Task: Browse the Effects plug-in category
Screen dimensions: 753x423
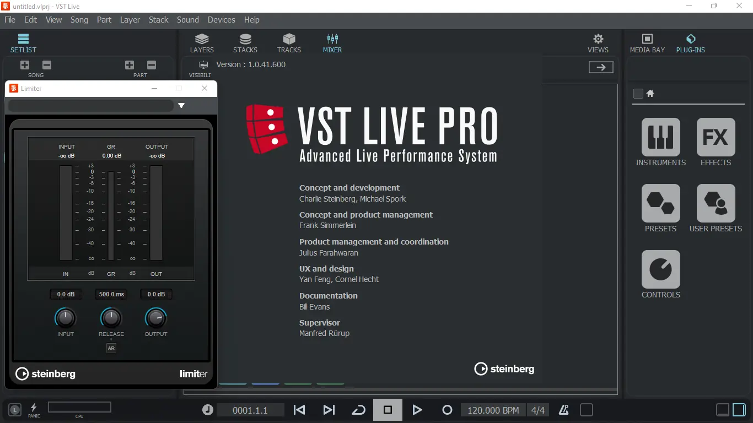Action: (716, 142)
